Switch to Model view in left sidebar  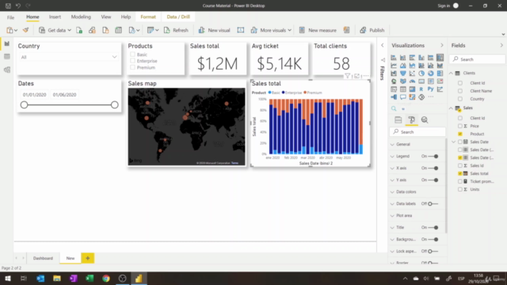7,70
